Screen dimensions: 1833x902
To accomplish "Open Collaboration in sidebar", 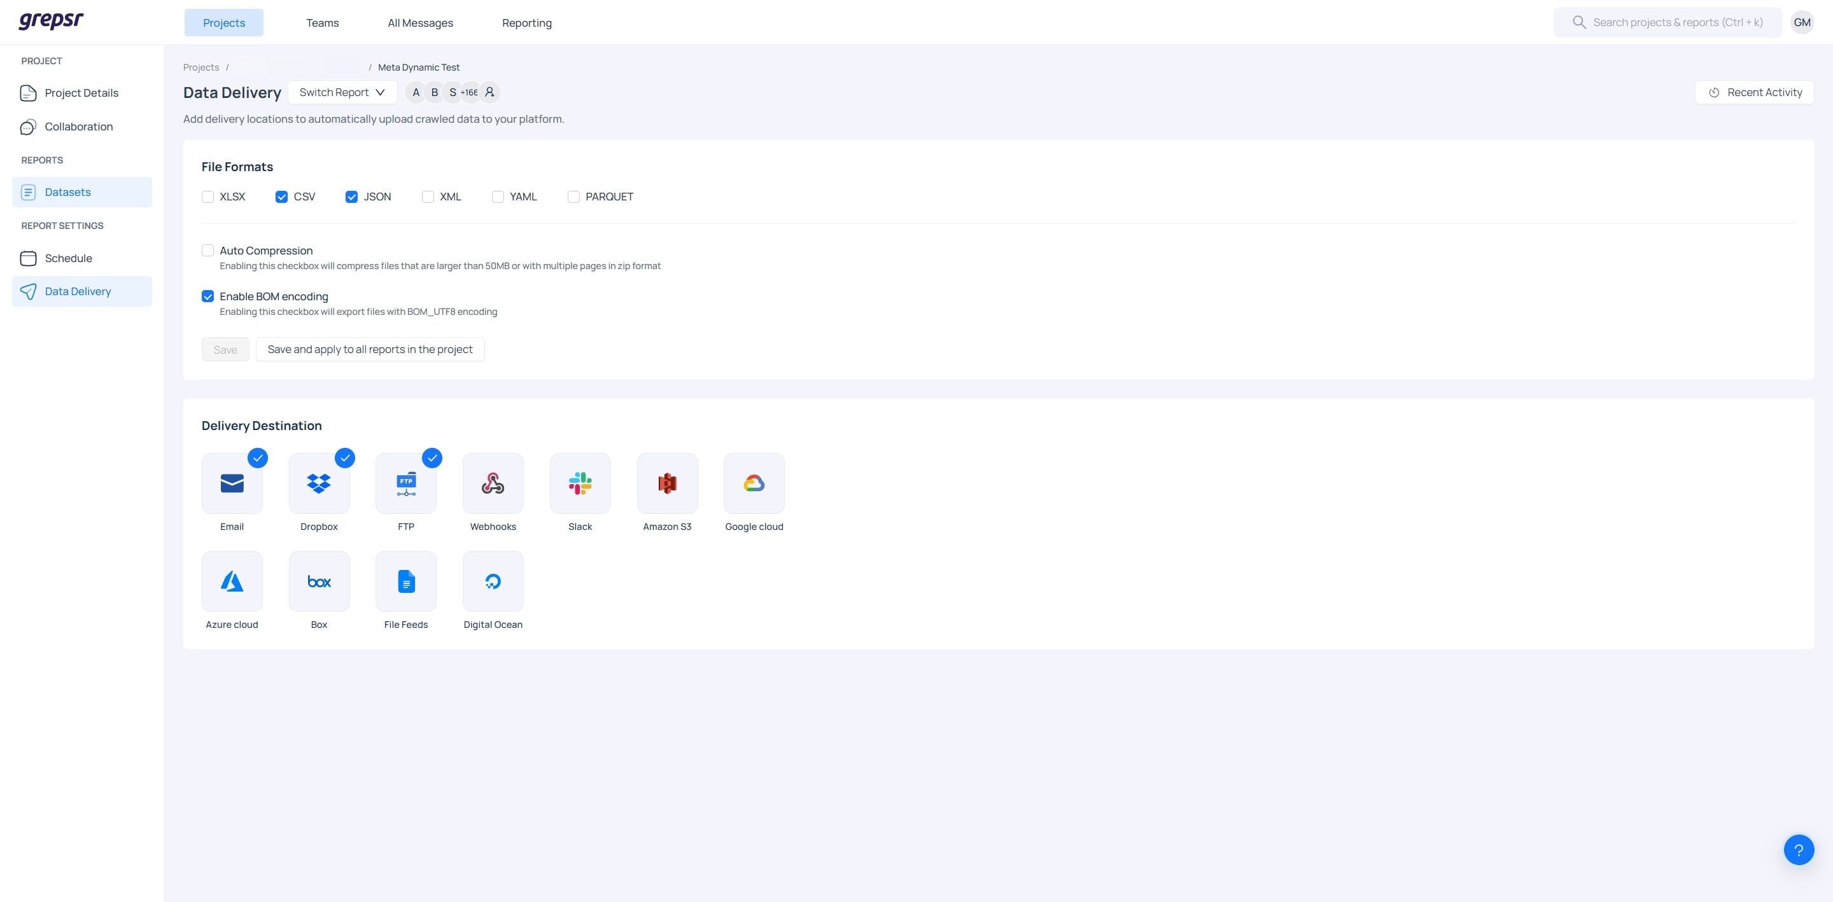I will tap(82, 127).
